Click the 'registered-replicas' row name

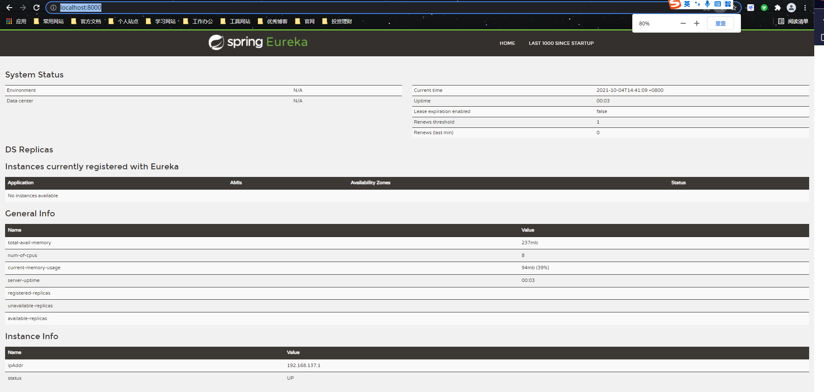point(29,293)
